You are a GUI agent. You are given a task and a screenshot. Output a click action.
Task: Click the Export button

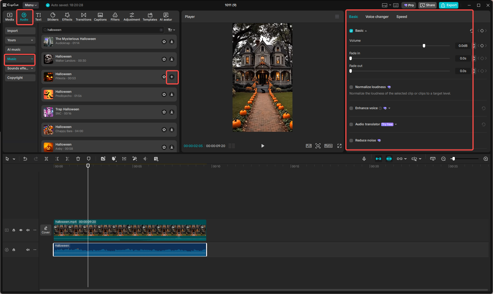coord(448,5)
